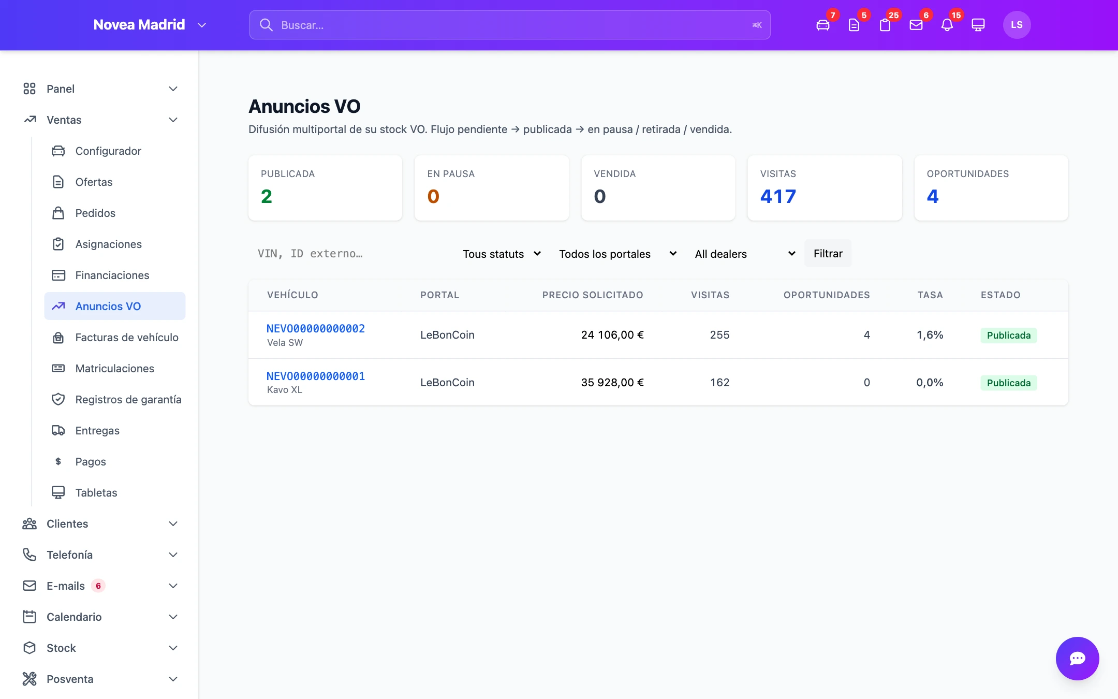1118x699 pixels.
Task: Sort by Precio solicitado column header
Action: pyautogui.click(x=593, y=295)
